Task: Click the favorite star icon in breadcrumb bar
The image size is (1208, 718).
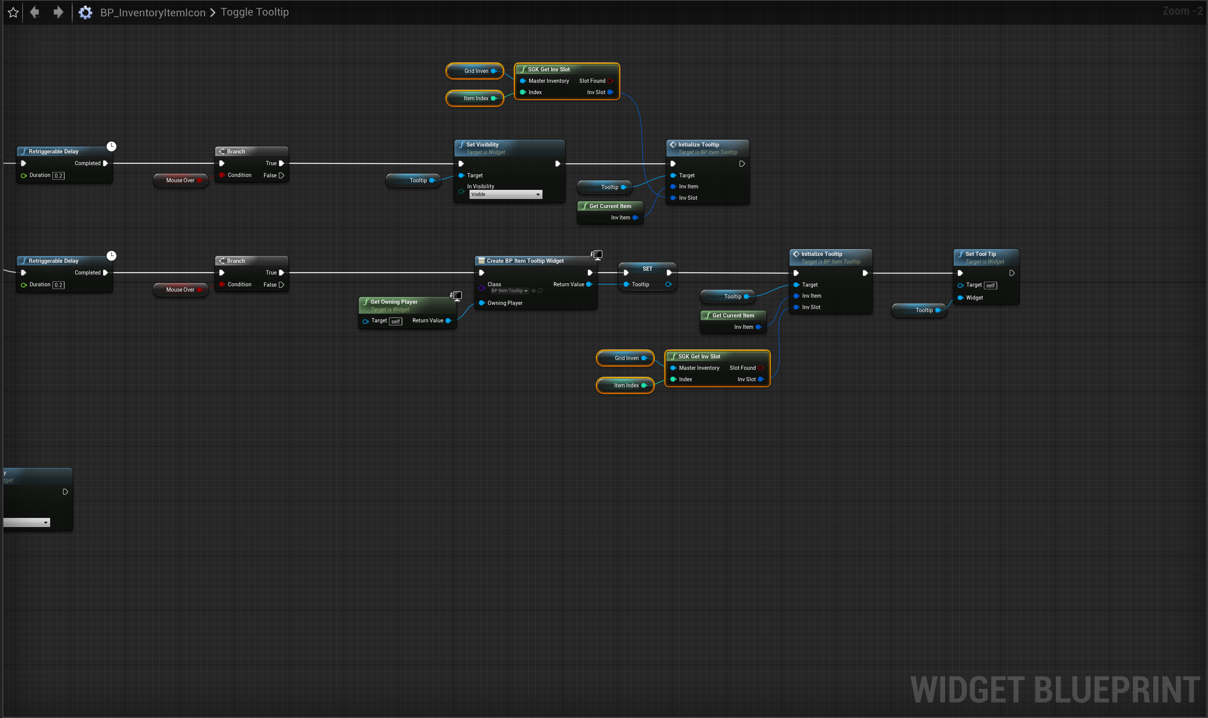Action: click(x=13, y=13)
